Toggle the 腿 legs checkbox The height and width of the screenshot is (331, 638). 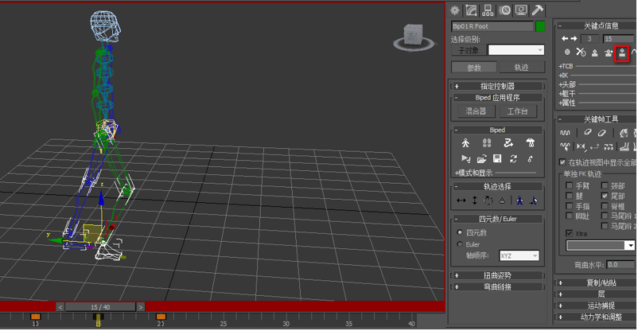point(570,196)
